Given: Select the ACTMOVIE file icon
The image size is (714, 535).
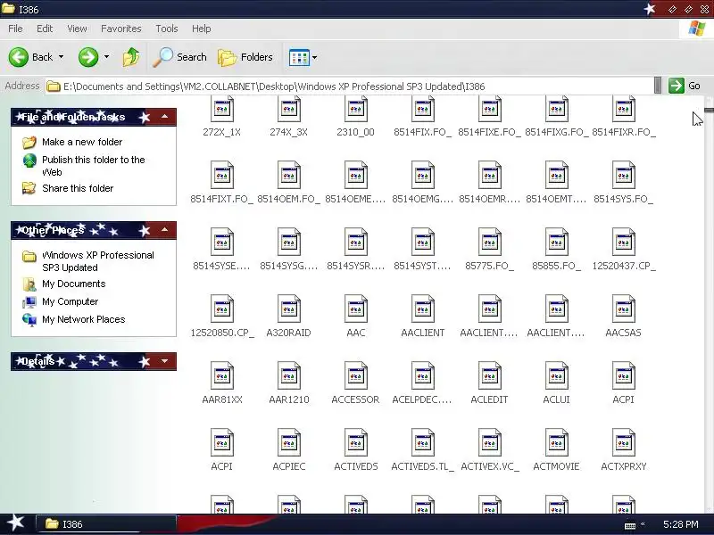Looking at the screenshot, I should pos(556,442).
